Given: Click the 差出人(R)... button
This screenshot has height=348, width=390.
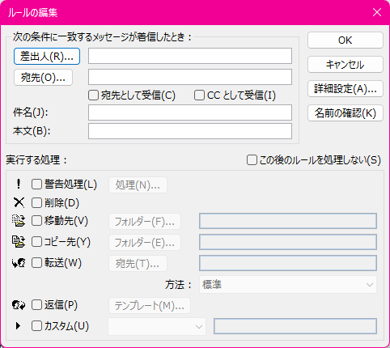Looking at the screenshot, I should click(47, 57).
